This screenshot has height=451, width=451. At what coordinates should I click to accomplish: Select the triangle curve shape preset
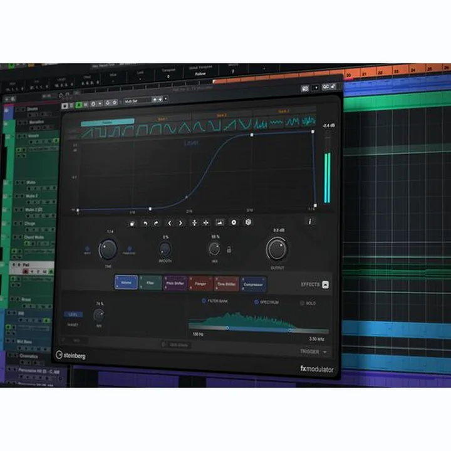[x=185, y=127]
